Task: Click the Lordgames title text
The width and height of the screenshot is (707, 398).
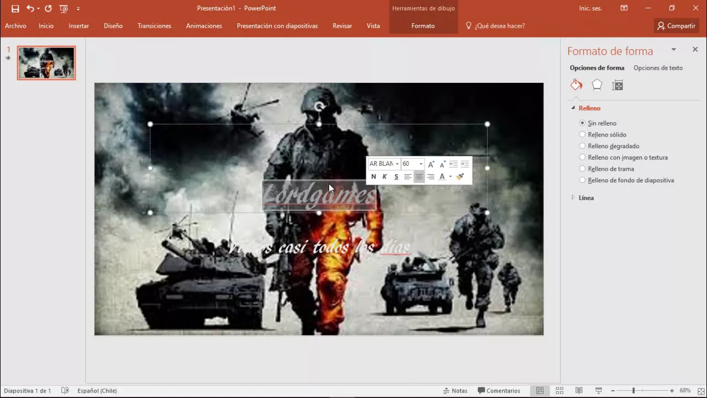Action: 319,195
